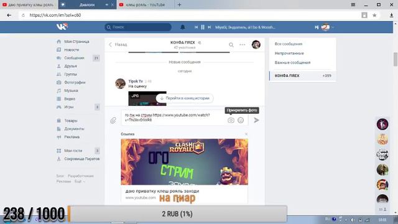The height and width of the screenshot is (224, 398).
Task: Click the first friend avatar in right bar
Action: point(382,124)
